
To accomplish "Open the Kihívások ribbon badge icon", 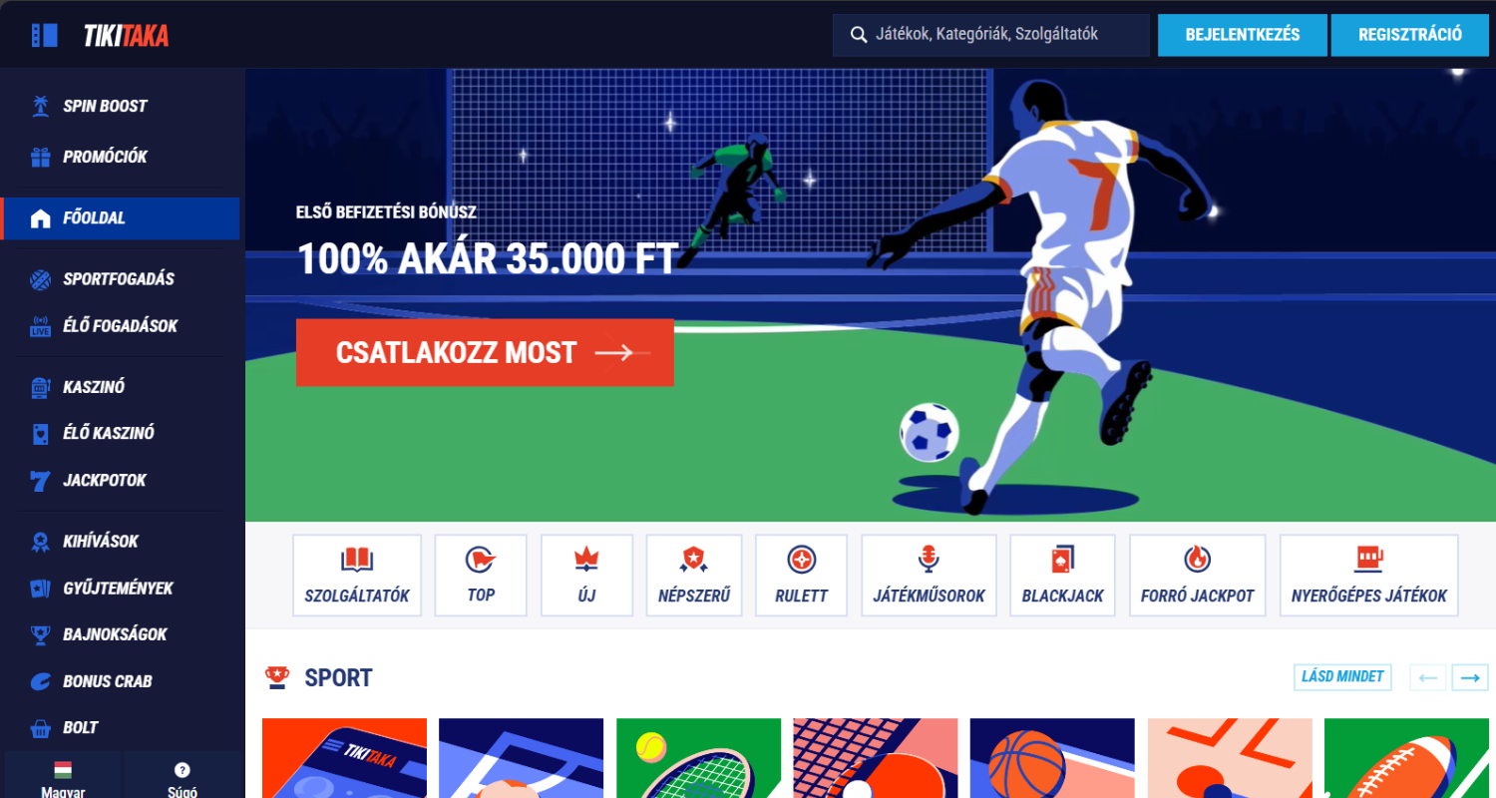I will [40, 542].
